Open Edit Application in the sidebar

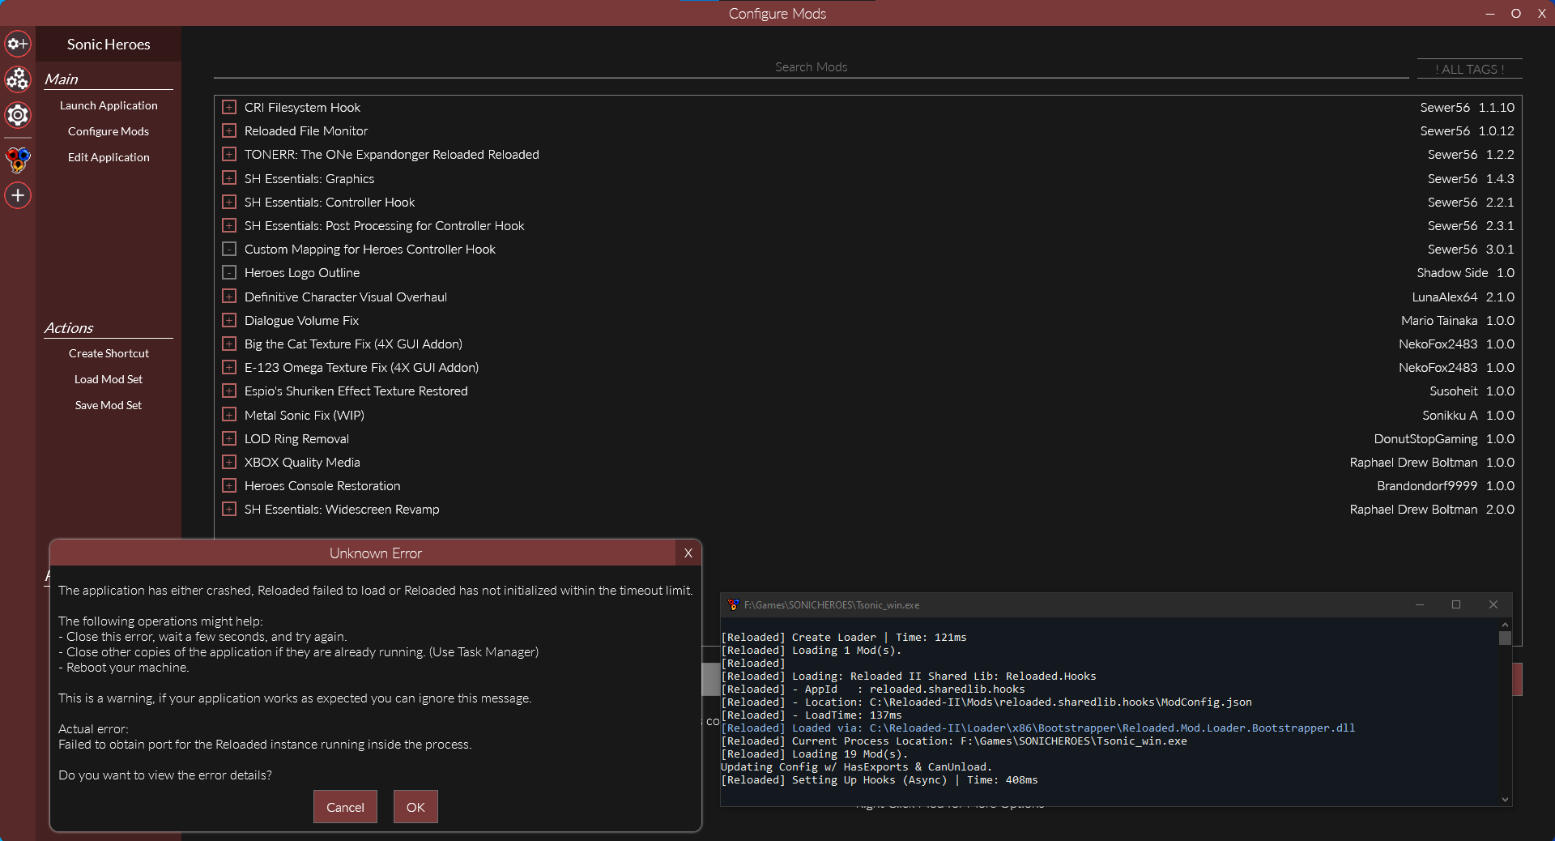pos(109,157)
